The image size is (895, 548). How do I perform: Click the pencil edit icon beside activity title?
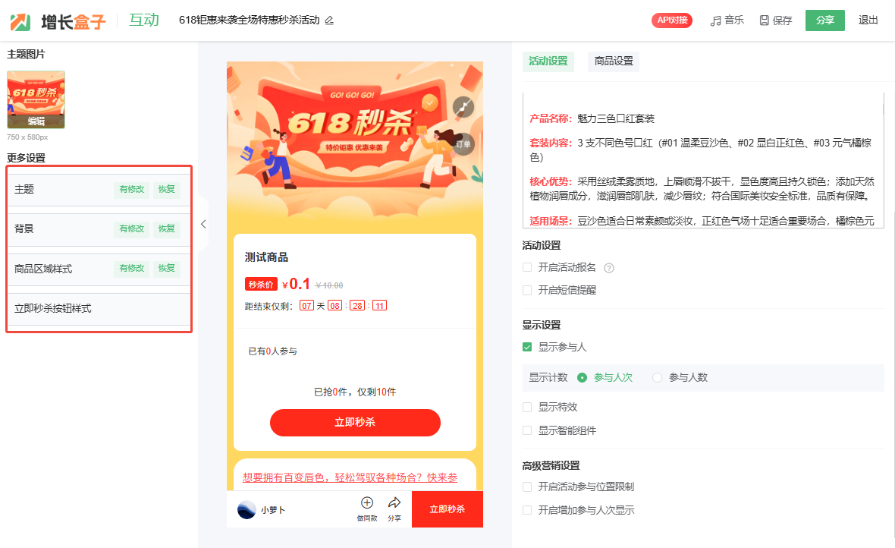click(x=329, y=20)
